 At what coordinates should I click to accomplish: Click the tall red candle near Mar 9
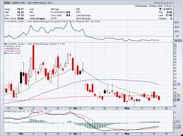click(x=33, y=57)
